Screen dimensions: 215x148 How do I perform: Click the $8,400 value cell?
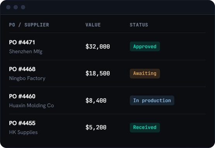coord(96,101)
